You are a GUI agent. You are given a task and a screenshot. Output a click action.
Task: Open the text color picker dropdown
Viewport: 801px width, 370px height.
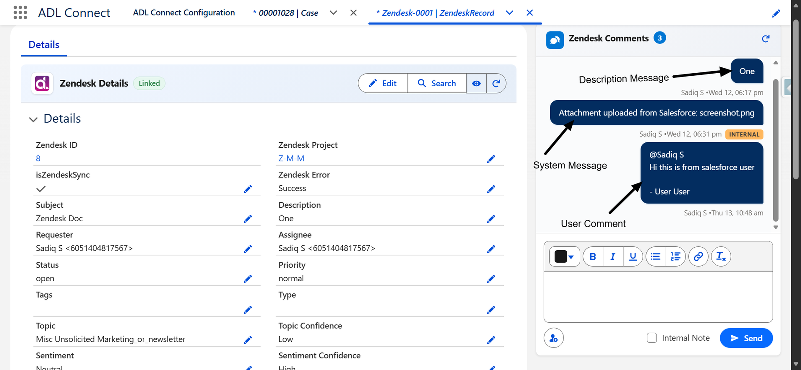(x=564, y=256)
